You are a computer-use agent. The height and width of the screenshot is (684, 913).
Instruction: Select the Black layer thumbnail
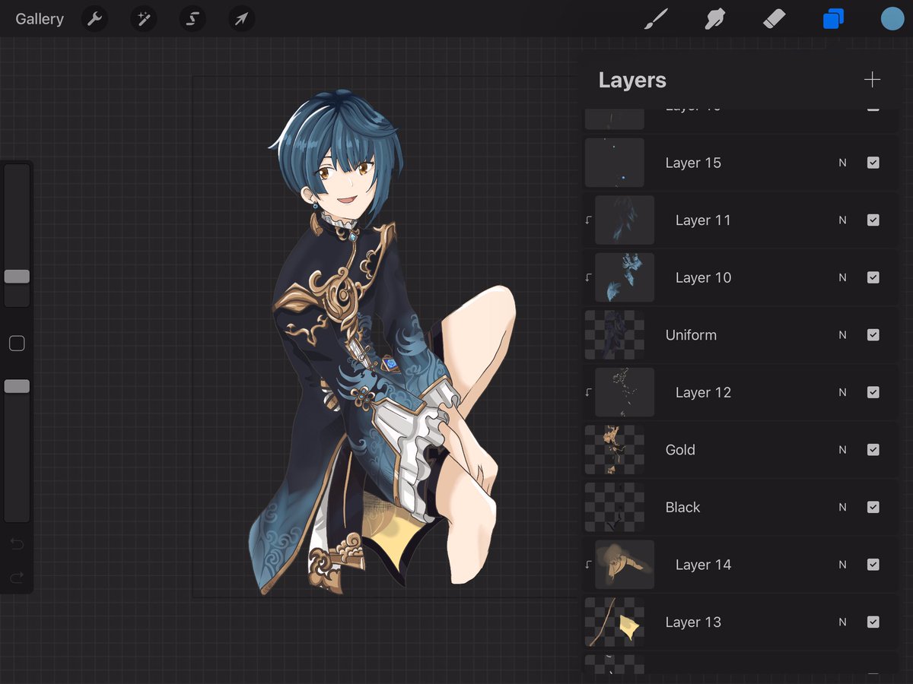coord(615,507)
